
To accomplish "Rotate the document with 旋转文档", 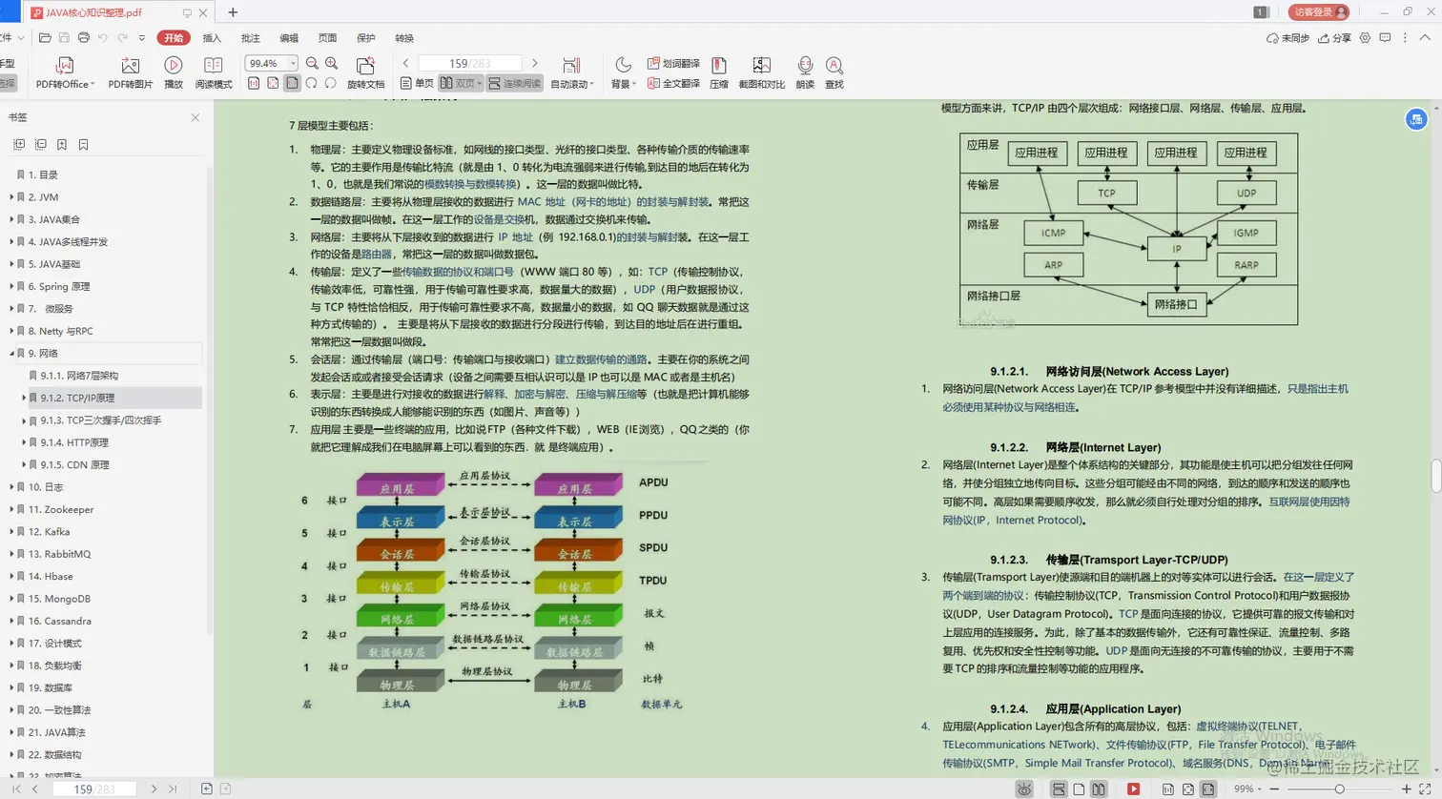I will click(x=365, y=70).
